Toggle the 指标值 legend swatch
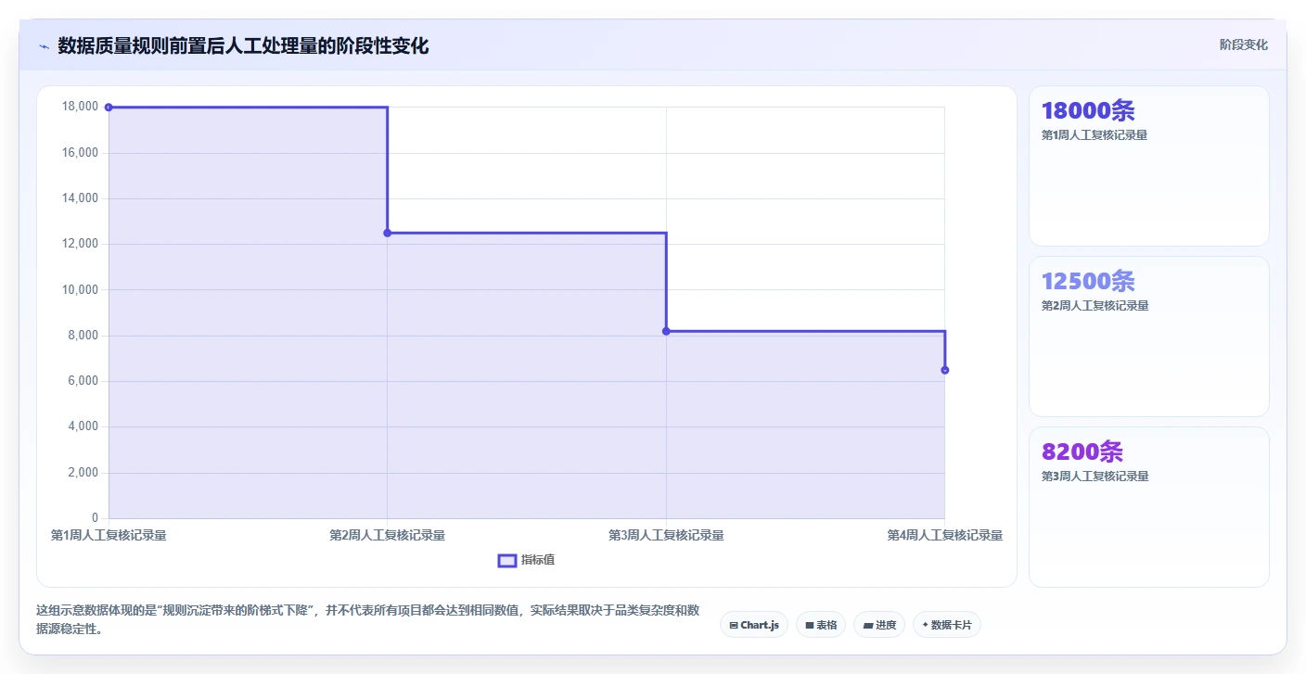This screenshot has height=674, width=1306. point(507,560)
